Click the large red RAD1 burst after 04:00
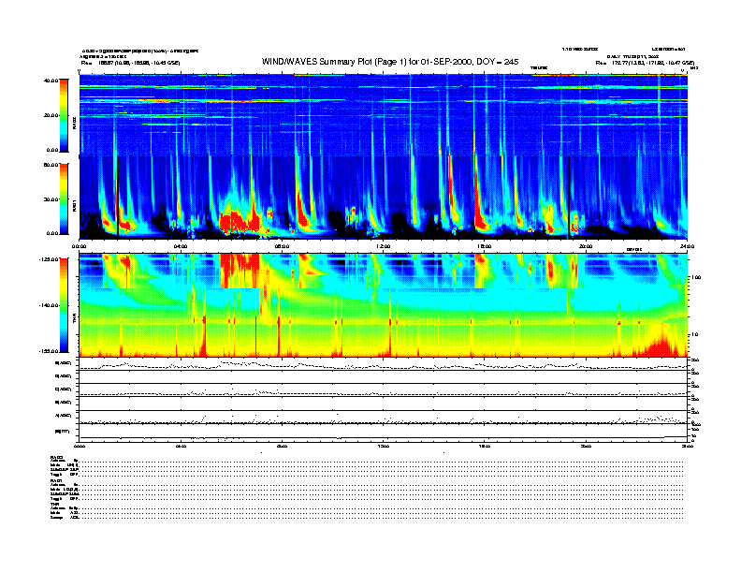Viewport: 741px width, 573px height. 240,221
